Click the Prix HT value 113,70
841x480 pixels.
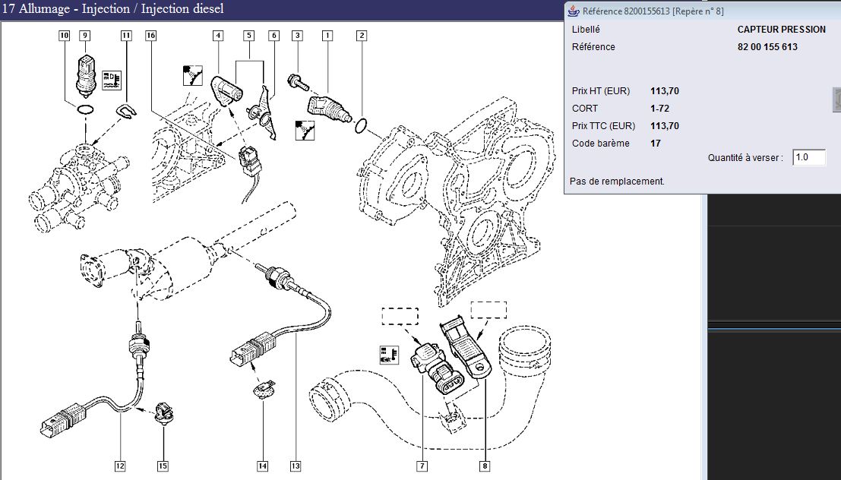[x=665, y=91]
